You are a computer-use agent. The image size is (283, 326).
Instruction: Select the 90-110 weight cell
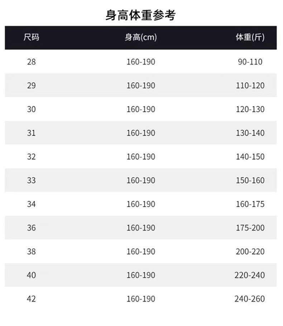(x=250, y=62)
